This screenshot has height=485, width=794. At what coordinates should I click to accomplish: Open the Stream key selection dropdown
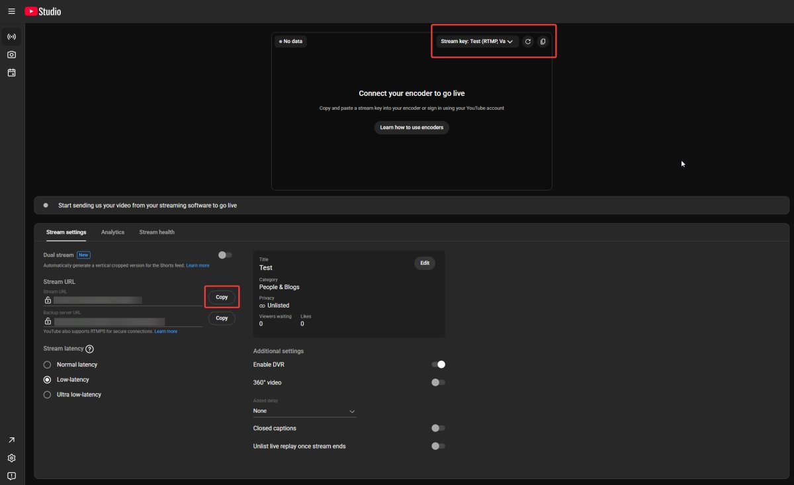pyautogui.click(x=477, y=41)
